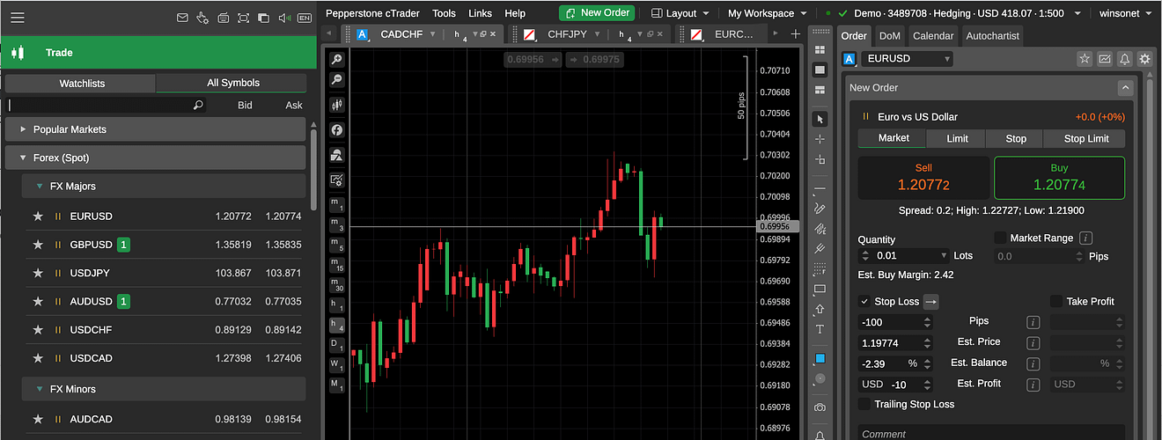This screenshot has height=440, width=1162.
Task: Select the W1 timeframe button
Action: [336, 364]
